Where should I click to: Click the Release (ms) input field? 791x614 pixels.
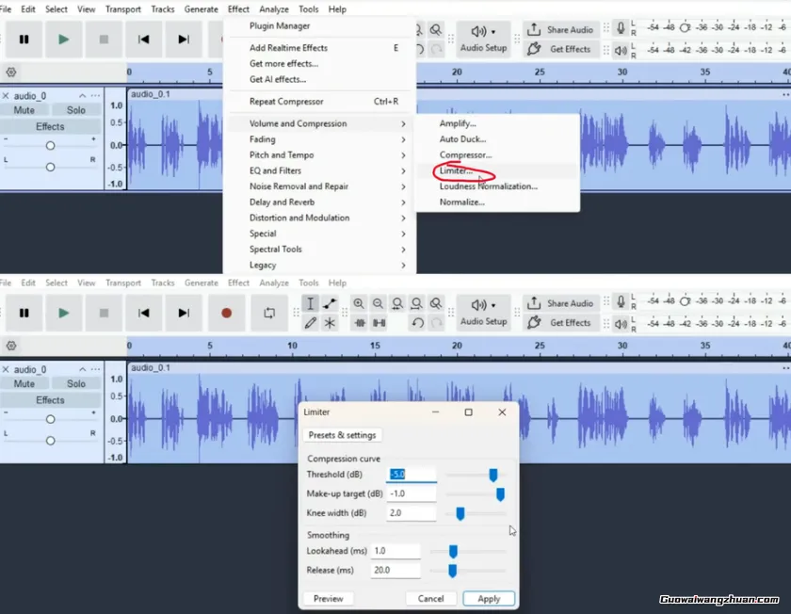pyautogui.click(x=395, y=570)
